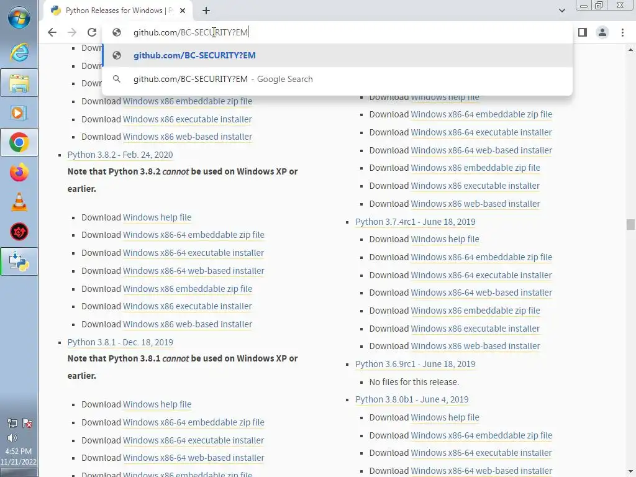This screenshot has height=477, width=636.
Task: Download x86-64 web-based installer under Python 3.8.1
Action: coord(194,458)
